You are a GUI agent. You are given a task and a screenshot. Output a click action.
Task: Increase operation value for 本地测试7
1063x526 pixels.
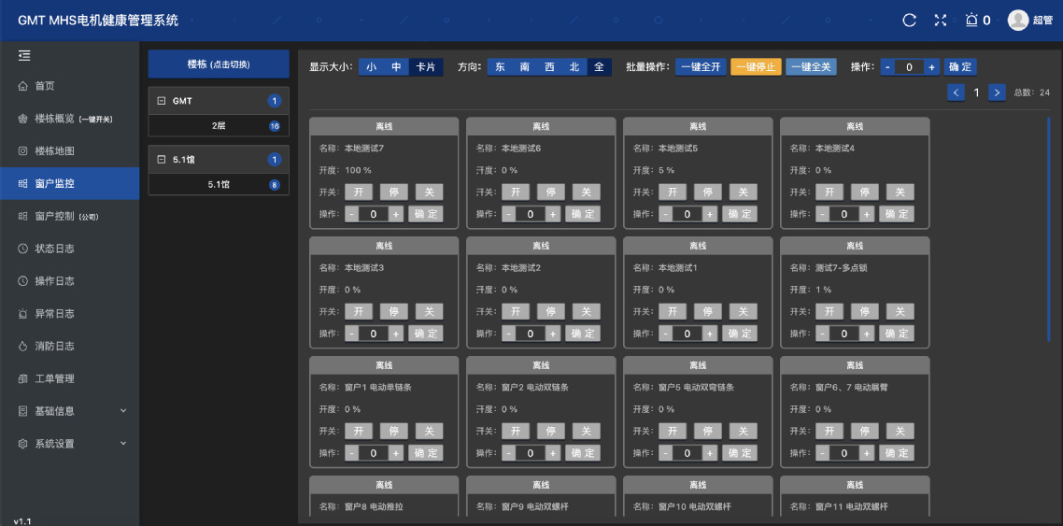pos(397,214)
